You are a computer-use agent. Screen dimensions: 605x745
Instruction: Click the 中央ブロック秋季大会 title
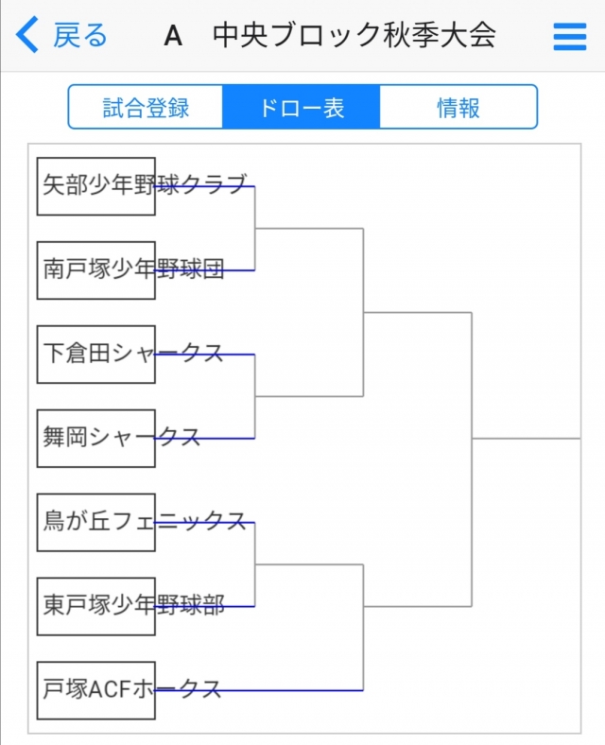354,36
